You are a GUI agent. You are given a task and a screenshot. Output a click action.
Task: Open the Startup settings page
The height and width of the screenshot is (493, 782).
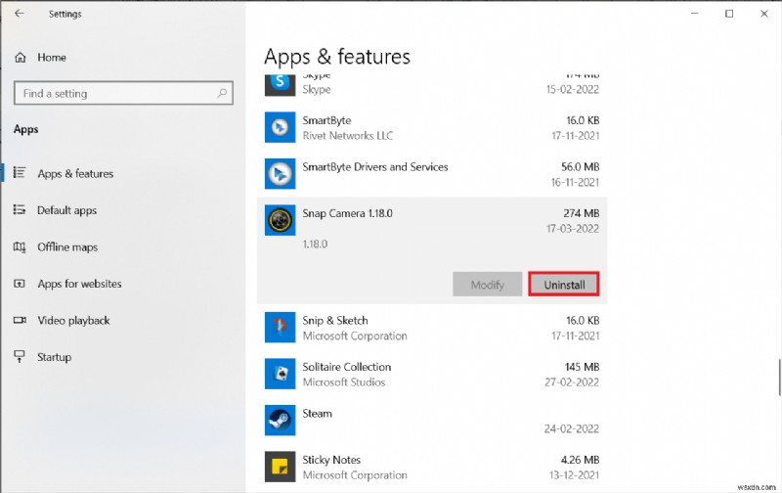pyautogui.click(x=54, y=357)
